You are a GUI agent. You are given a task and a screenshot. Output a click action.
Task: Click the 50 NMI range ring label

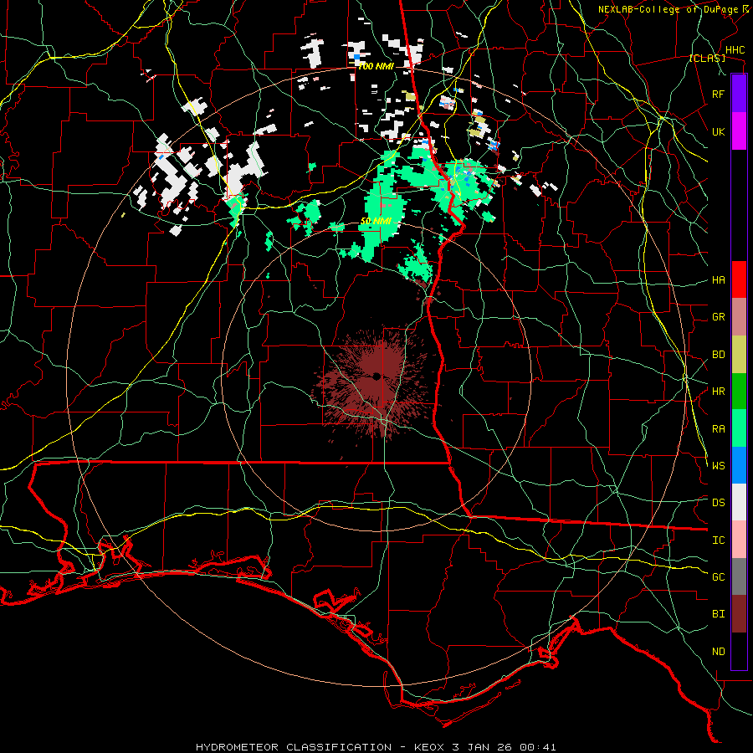coord(376,221)
